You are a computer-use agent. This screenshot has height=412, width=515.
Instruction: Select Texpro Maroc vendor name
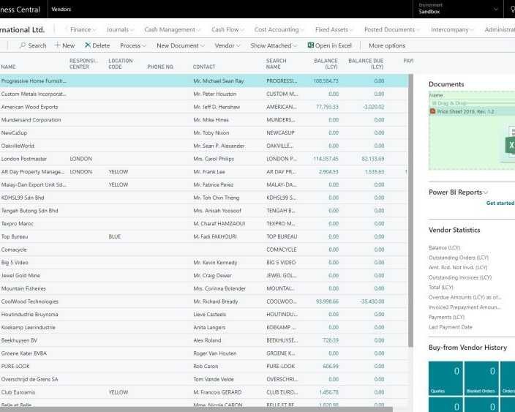tap(17, 224)
